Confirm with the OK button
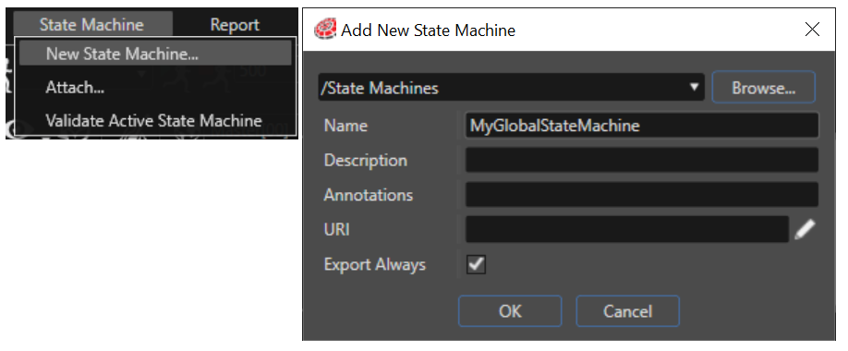The width and height of the screenshot is (848, 351). pyautogui.click(x=510, y=311)
